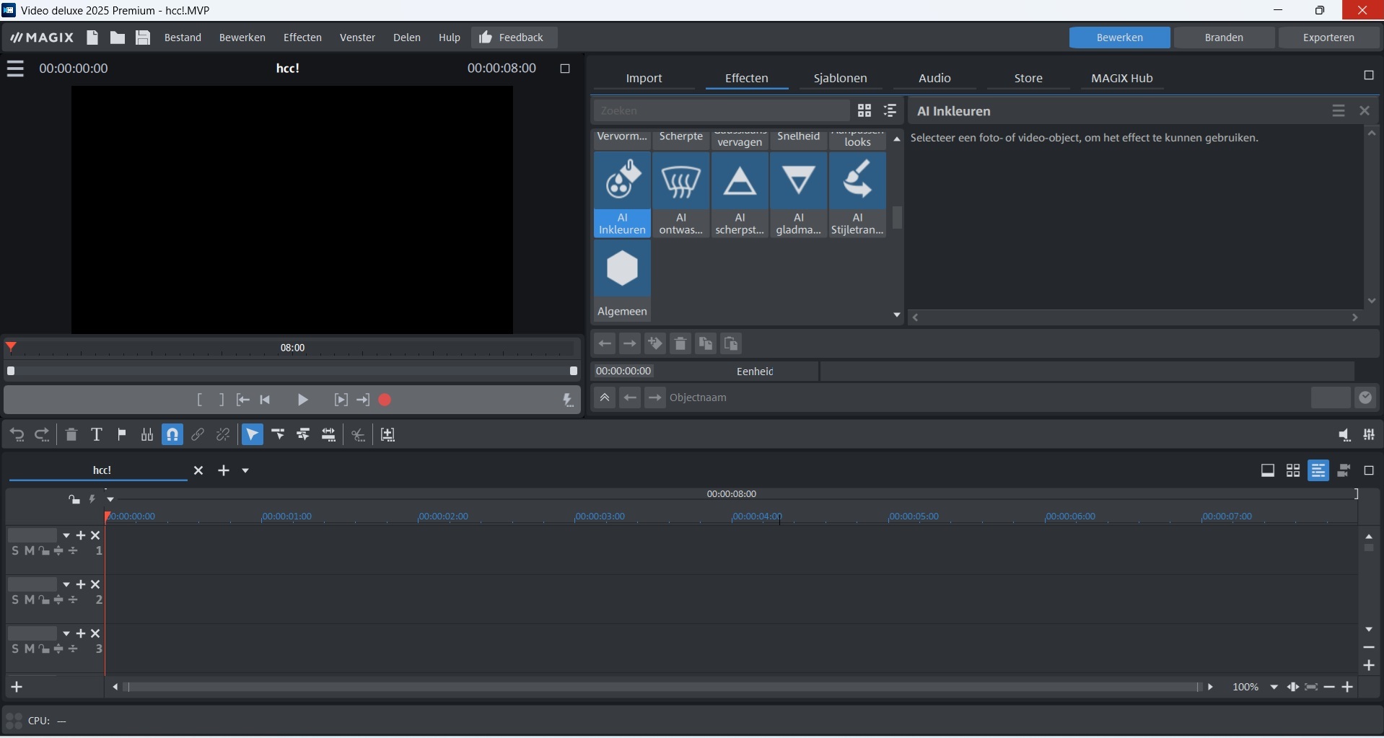The width and height of the screenshot is (1384, 738).
Task: Toggle the magnet snapping mode
Action: pos(172,434)
